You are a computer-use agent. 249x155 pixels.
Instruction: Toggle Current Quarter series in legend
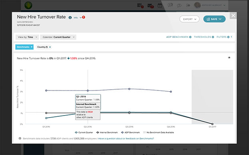tap(84, 132)
